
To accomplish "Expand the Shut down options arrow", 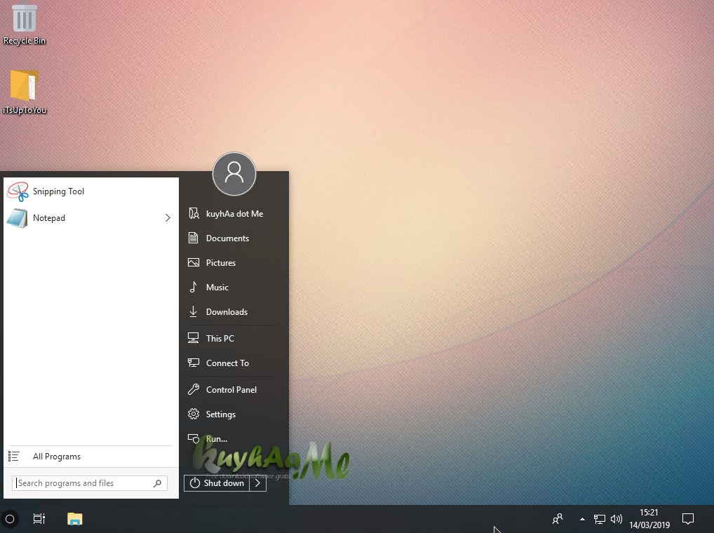I will (x=257, y=483).
